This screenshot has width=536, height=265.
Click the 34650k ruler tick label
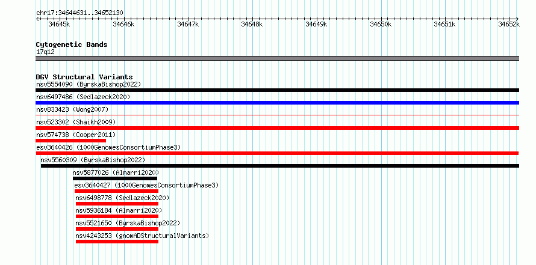(x=381, y=24)
